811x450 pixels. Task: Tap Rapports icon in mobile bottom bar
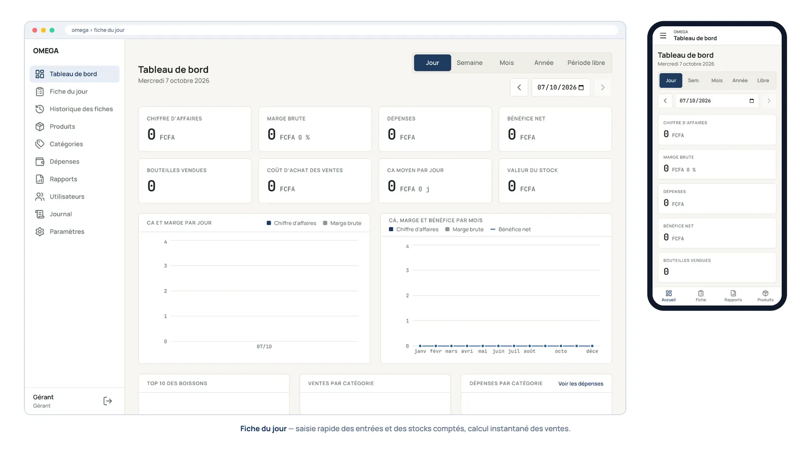pyautogui.click(x=733, y=293)
